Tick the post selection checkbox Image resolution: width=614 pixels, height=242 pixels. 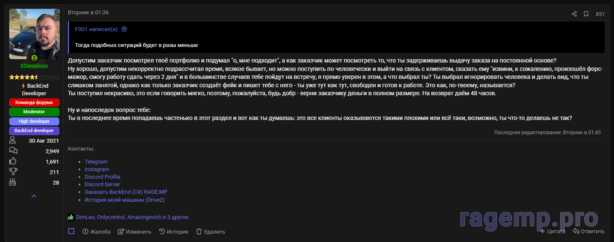coord(71,231)
